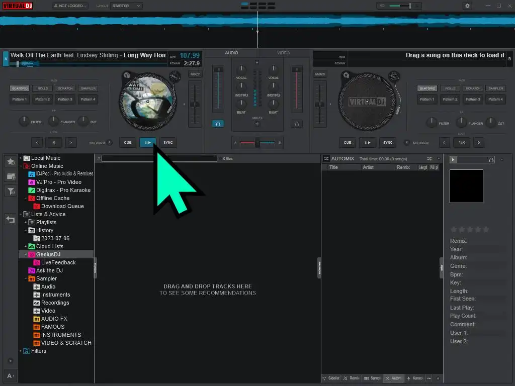Click the back arrow sidebar icon

(x=11, y=219)
